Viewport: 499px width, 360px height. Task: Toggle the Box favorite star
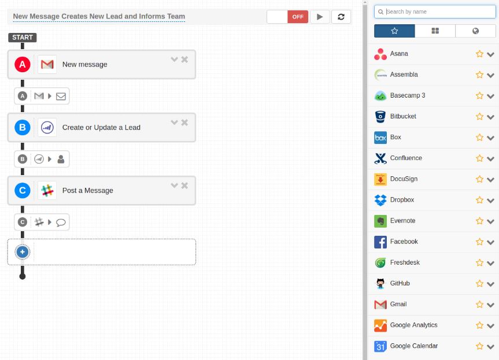[479, 138]
